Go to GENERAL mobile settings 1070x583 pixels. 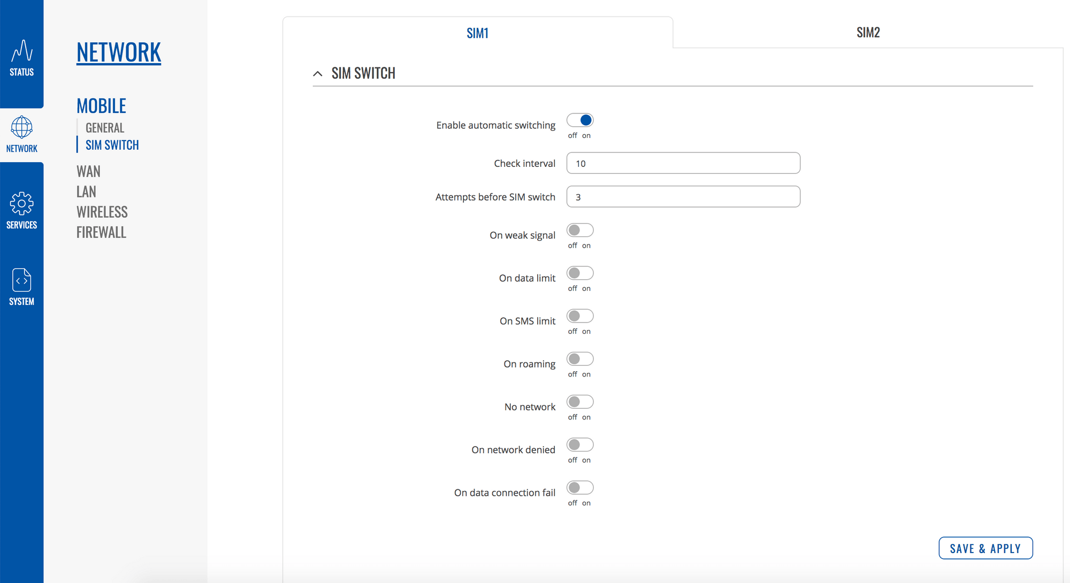click(x=105, y=128)
